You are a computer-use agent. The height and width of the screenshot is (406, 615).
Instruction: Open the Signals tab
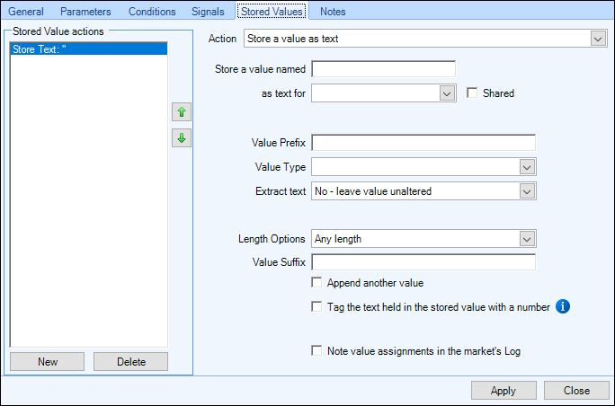click(x=208, y=12)
